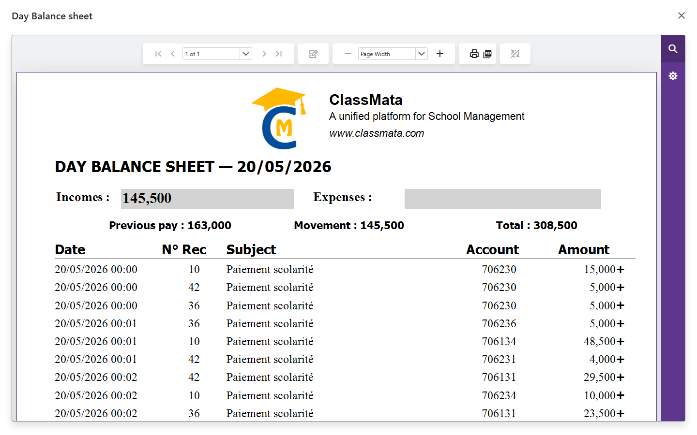Click the edit fields toolbar icon
This screenshot has height=435, width=697.
[313, 54]
